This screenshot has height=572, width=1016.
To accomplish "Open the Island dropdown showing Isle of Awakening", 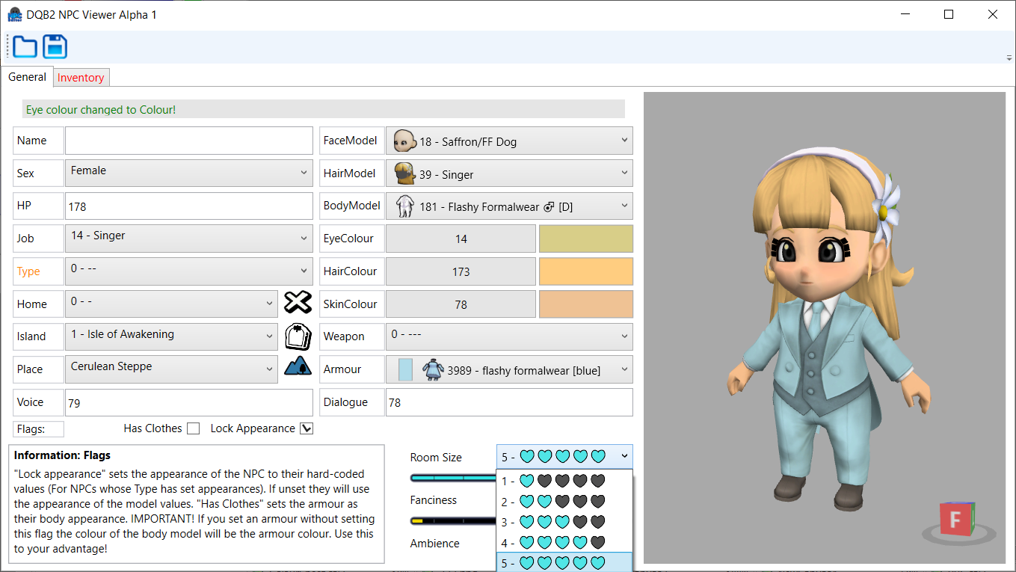I will coord(172,336).
